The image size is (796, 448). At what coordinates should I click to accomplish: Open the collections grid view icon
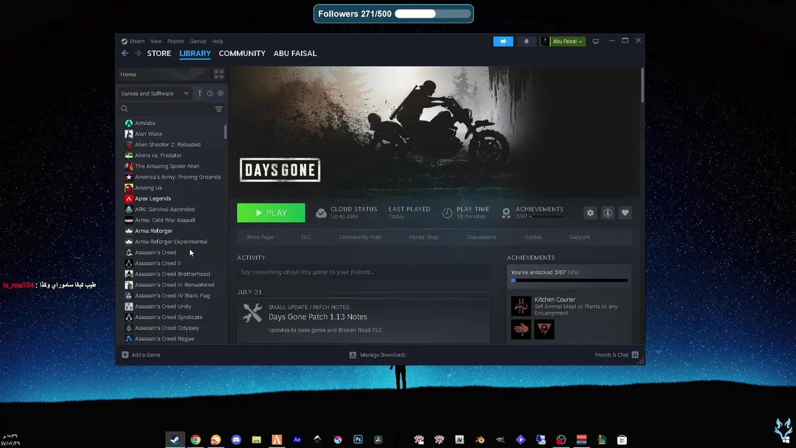[219, 74]
